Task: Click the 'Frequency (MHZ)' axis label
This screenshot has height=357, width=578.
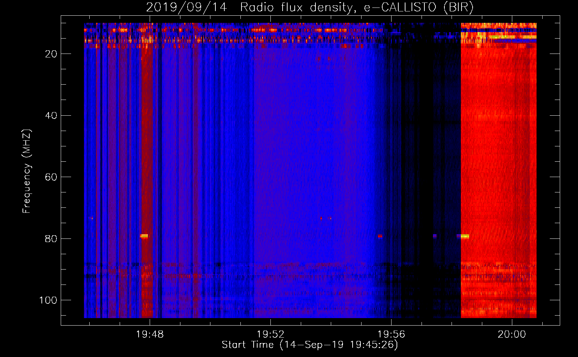Action: (x=27, y=171)
